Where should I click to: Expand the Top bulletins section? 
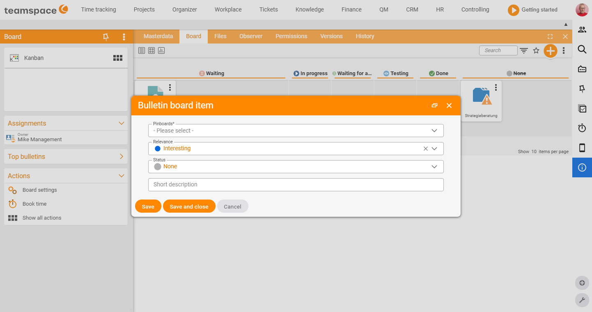pyautogui.click(x=122, y=156)
